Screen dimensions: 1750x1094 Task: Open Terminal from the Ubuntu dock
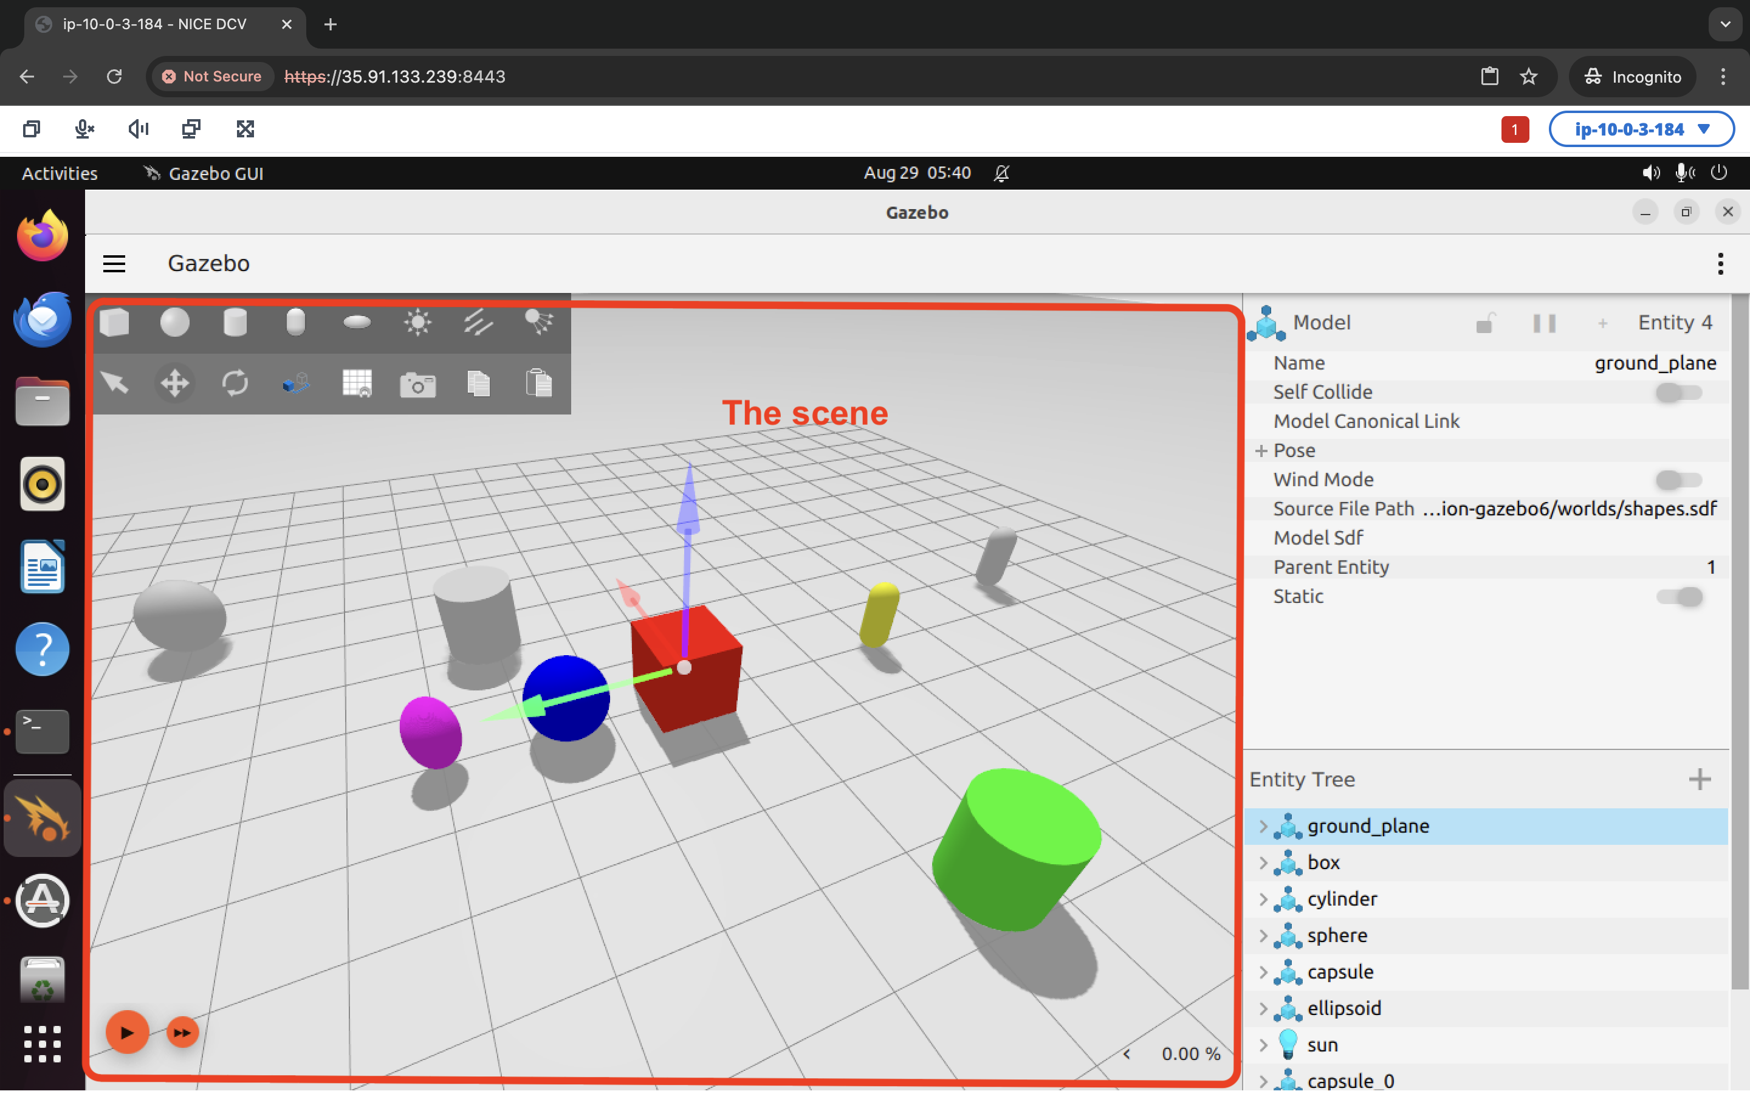coord(42,732)
